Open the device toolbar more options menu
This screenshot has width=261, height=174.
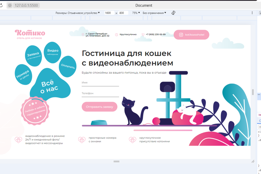click(x=252, y=13)
